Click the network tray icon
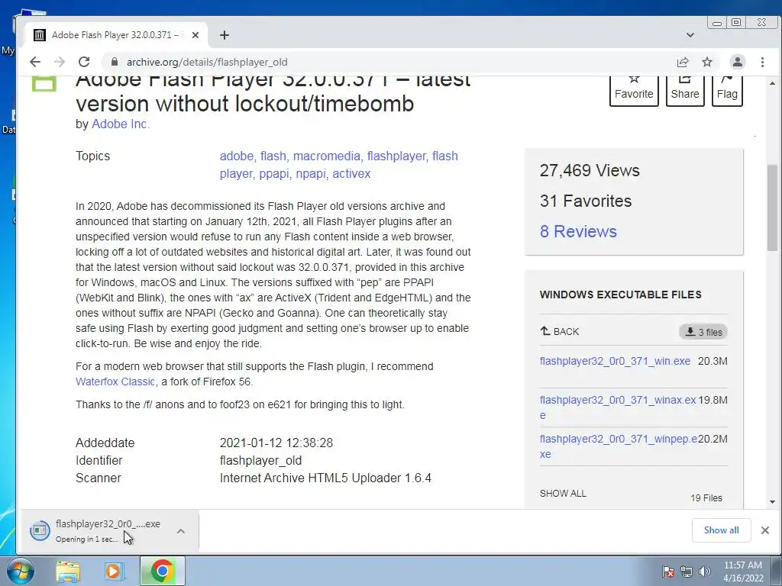The image size is (782, 586). [687, 572]
